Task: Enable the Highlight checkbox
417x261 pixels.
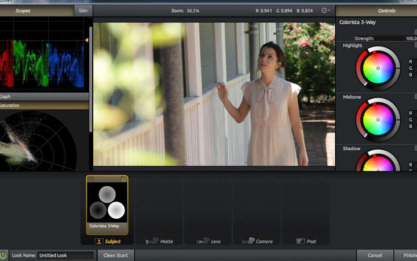Action: tap(415, 45)
